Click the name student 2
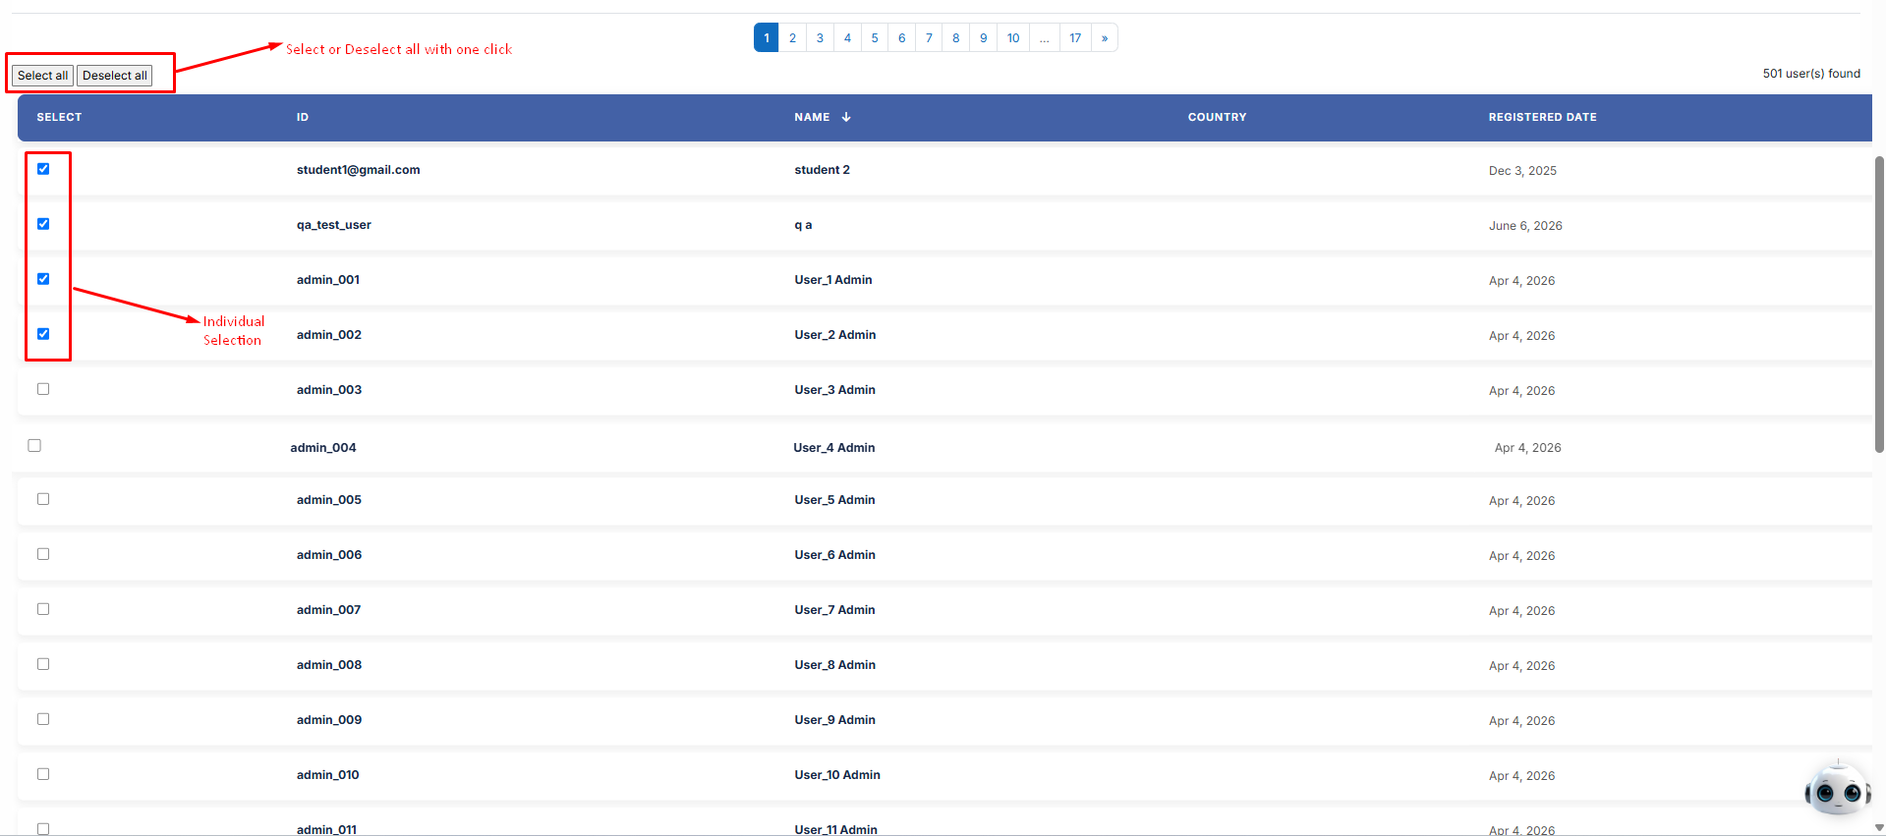 coord(822,170)
